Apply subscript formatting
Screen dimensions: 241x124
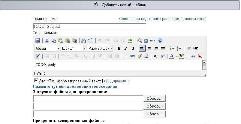pos(155,56)
